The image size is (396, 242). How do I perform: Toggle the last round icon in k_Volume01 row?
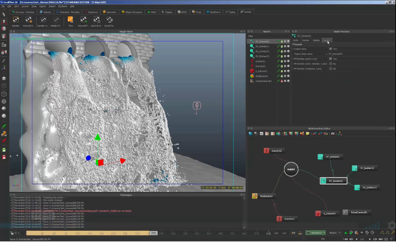pos(288,71)
